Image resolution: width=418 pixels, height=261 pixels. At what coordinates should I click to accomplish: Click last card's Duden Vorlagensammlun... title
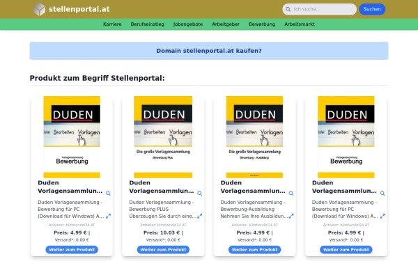(x=344, y=187)
